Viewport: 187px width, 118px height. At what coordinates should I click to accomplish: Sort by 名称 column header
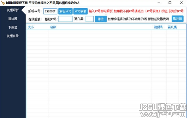(x=53, y=27)
